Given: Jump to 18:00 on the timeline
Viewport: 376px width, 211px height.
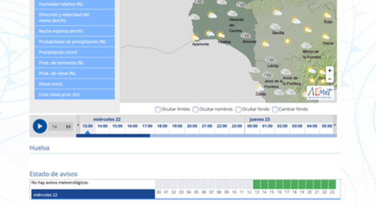Looking at the screenshot, I should [x=162, y=126].
